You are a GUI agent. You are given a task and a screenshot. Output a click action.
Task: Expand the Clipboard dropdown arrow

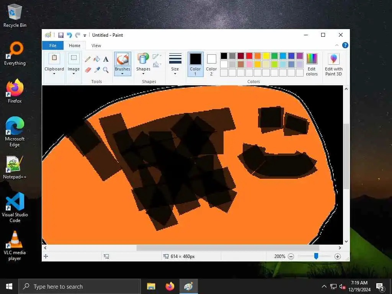54,74
